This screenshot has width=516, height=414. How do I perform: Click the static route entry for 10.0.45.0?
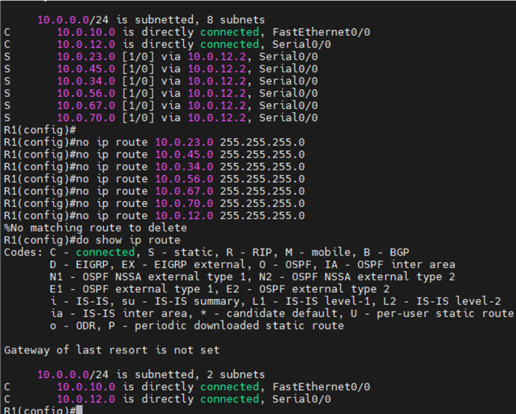click(83, 69)
